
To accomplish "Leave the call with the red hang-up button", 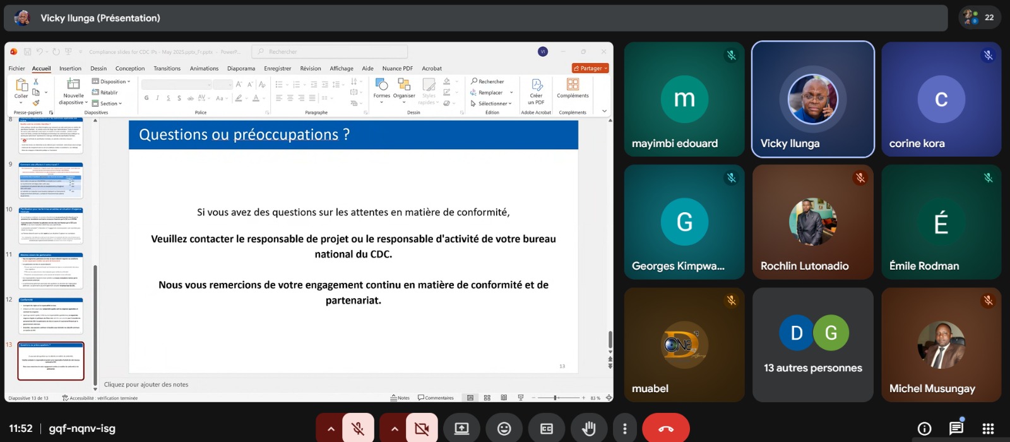I will pyautogui.click(x=665, y=429).
